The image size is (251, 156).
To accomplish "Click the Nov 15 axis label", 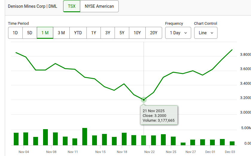I will click(100, 152).
